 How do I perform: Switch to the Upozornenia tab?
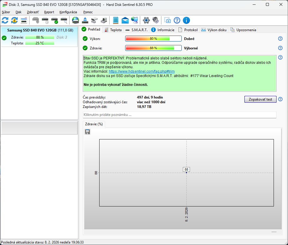(x=243, y=30)
